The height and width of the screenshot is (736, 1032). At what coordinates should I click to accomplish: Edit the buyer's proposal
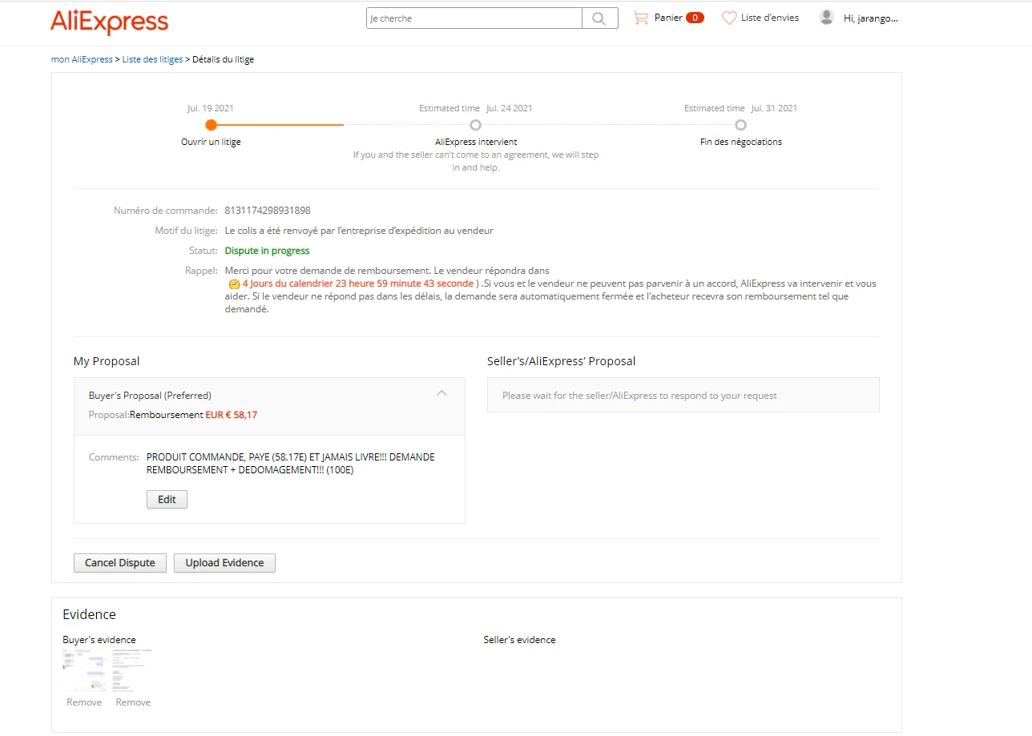(167, 499)
